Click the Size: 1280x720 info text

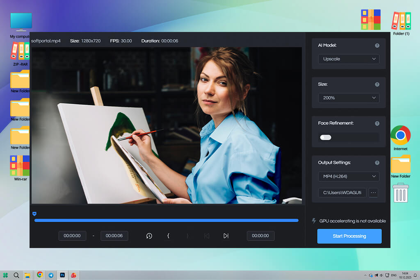coord(85,41)
